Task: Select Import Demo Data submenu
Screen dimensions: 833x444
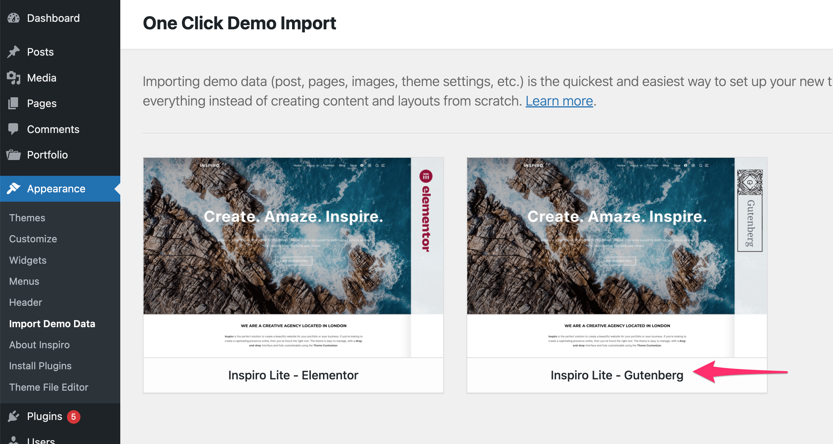Action: tap(52, 324)
